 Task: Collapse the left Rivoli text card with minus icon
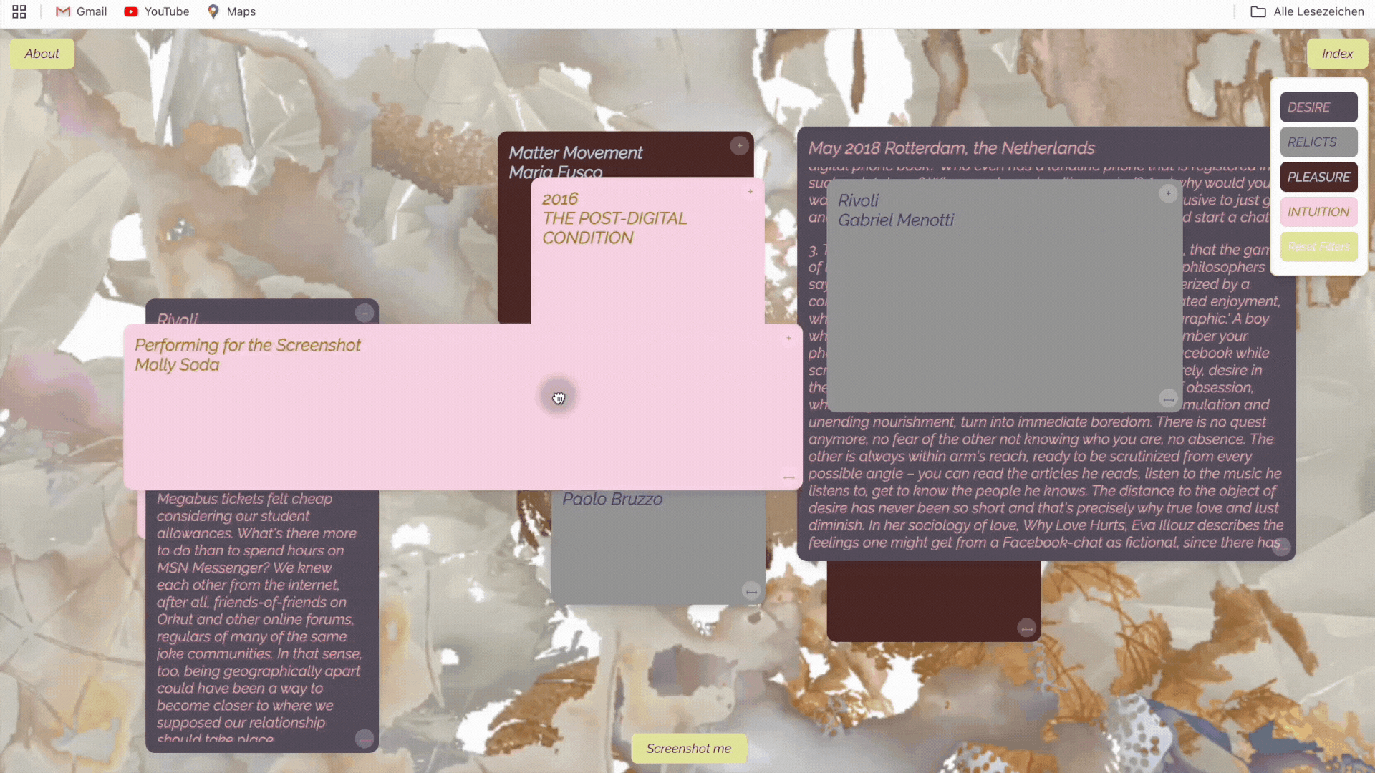365,313
